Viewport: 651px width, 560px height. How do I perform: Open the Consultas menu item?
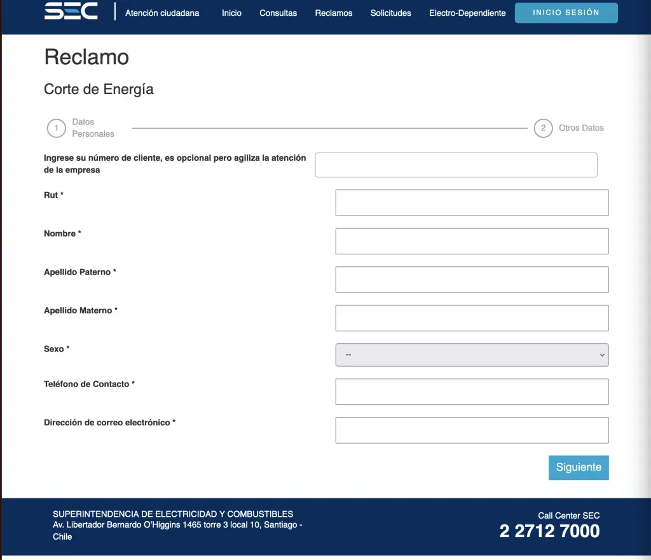pyautogui.click(x=278, y=13)
